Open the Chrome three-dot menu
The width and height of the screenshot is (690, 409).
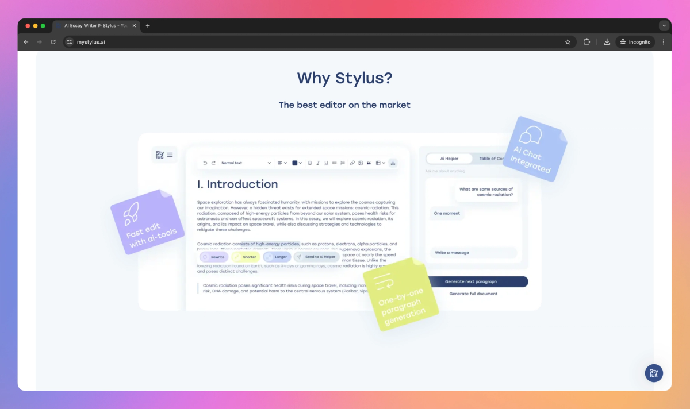(664, 42)
